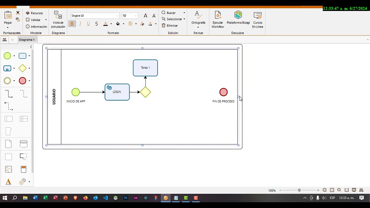Select the FIN DE PROCESO end event

(x=223, y=92)
